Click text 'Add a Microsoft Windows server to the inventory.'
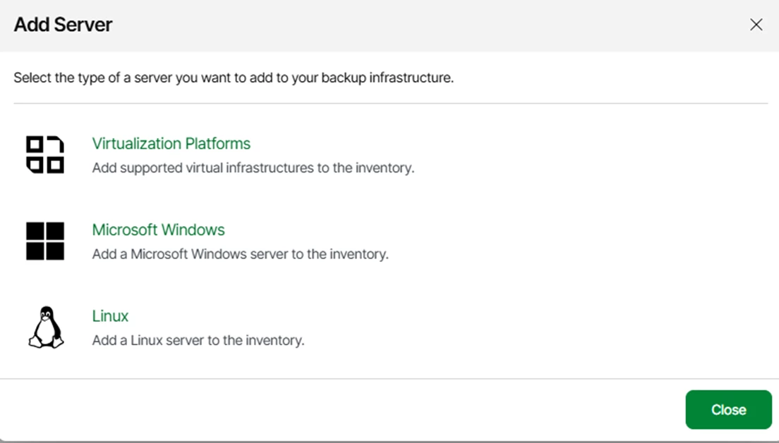The image size is (779, 443). [240, 254]
